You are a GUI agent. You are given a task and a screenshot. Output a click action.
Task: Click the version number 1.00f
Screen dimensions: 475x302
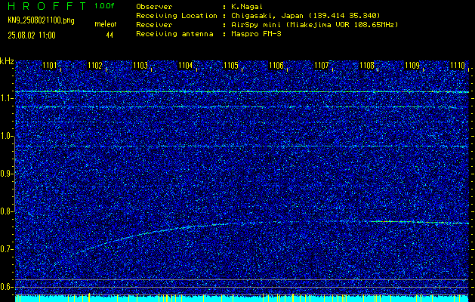click(104, 6)
